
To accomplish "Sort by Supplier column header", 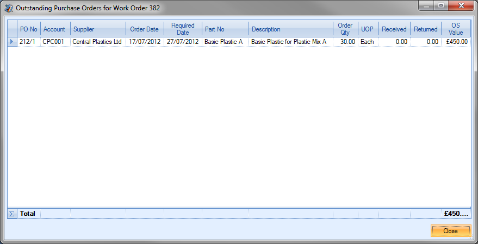I will tap(98, 29).
